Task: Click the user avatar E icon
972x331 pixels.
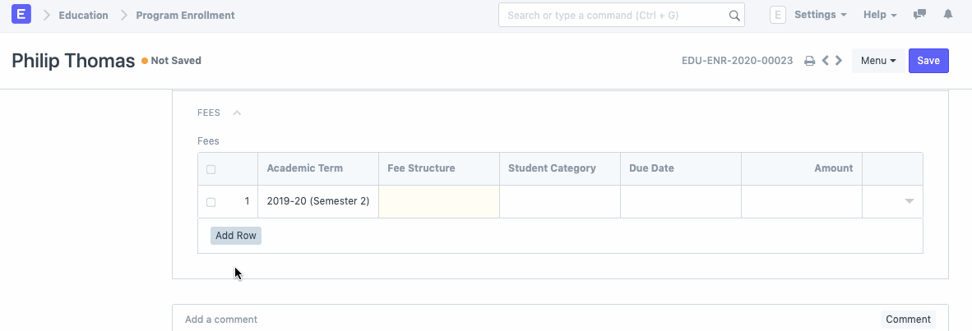Action: 778,15
